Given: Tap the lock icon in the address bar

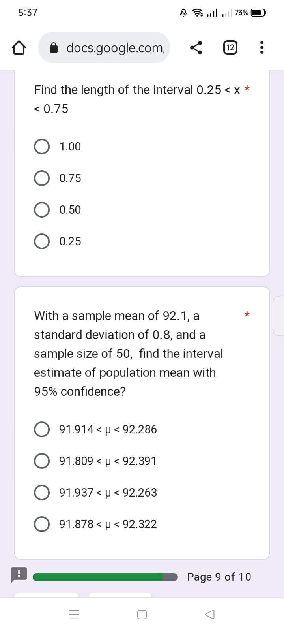Looking at the screenshot, I should tap(55, 47).
